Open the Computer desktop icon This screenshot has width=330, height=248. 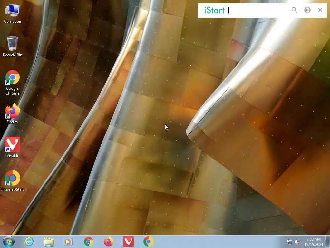[13, 14]
